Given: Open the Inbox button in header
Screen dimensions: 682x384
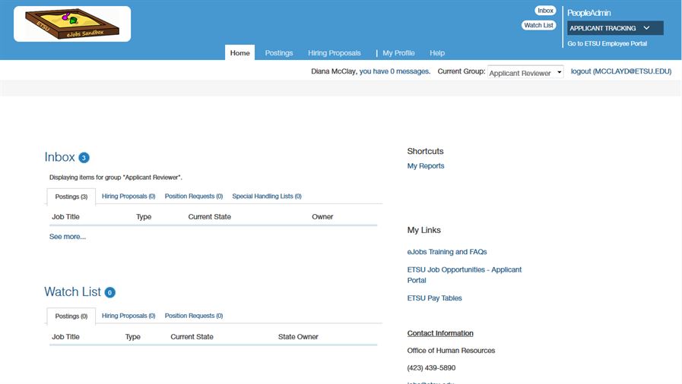Looking at the screenshot, I should [545, 11].
